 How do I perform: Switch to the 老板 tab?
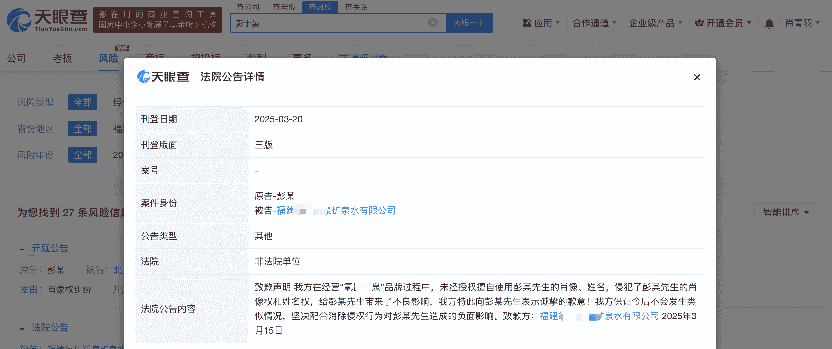click(62, 58)
